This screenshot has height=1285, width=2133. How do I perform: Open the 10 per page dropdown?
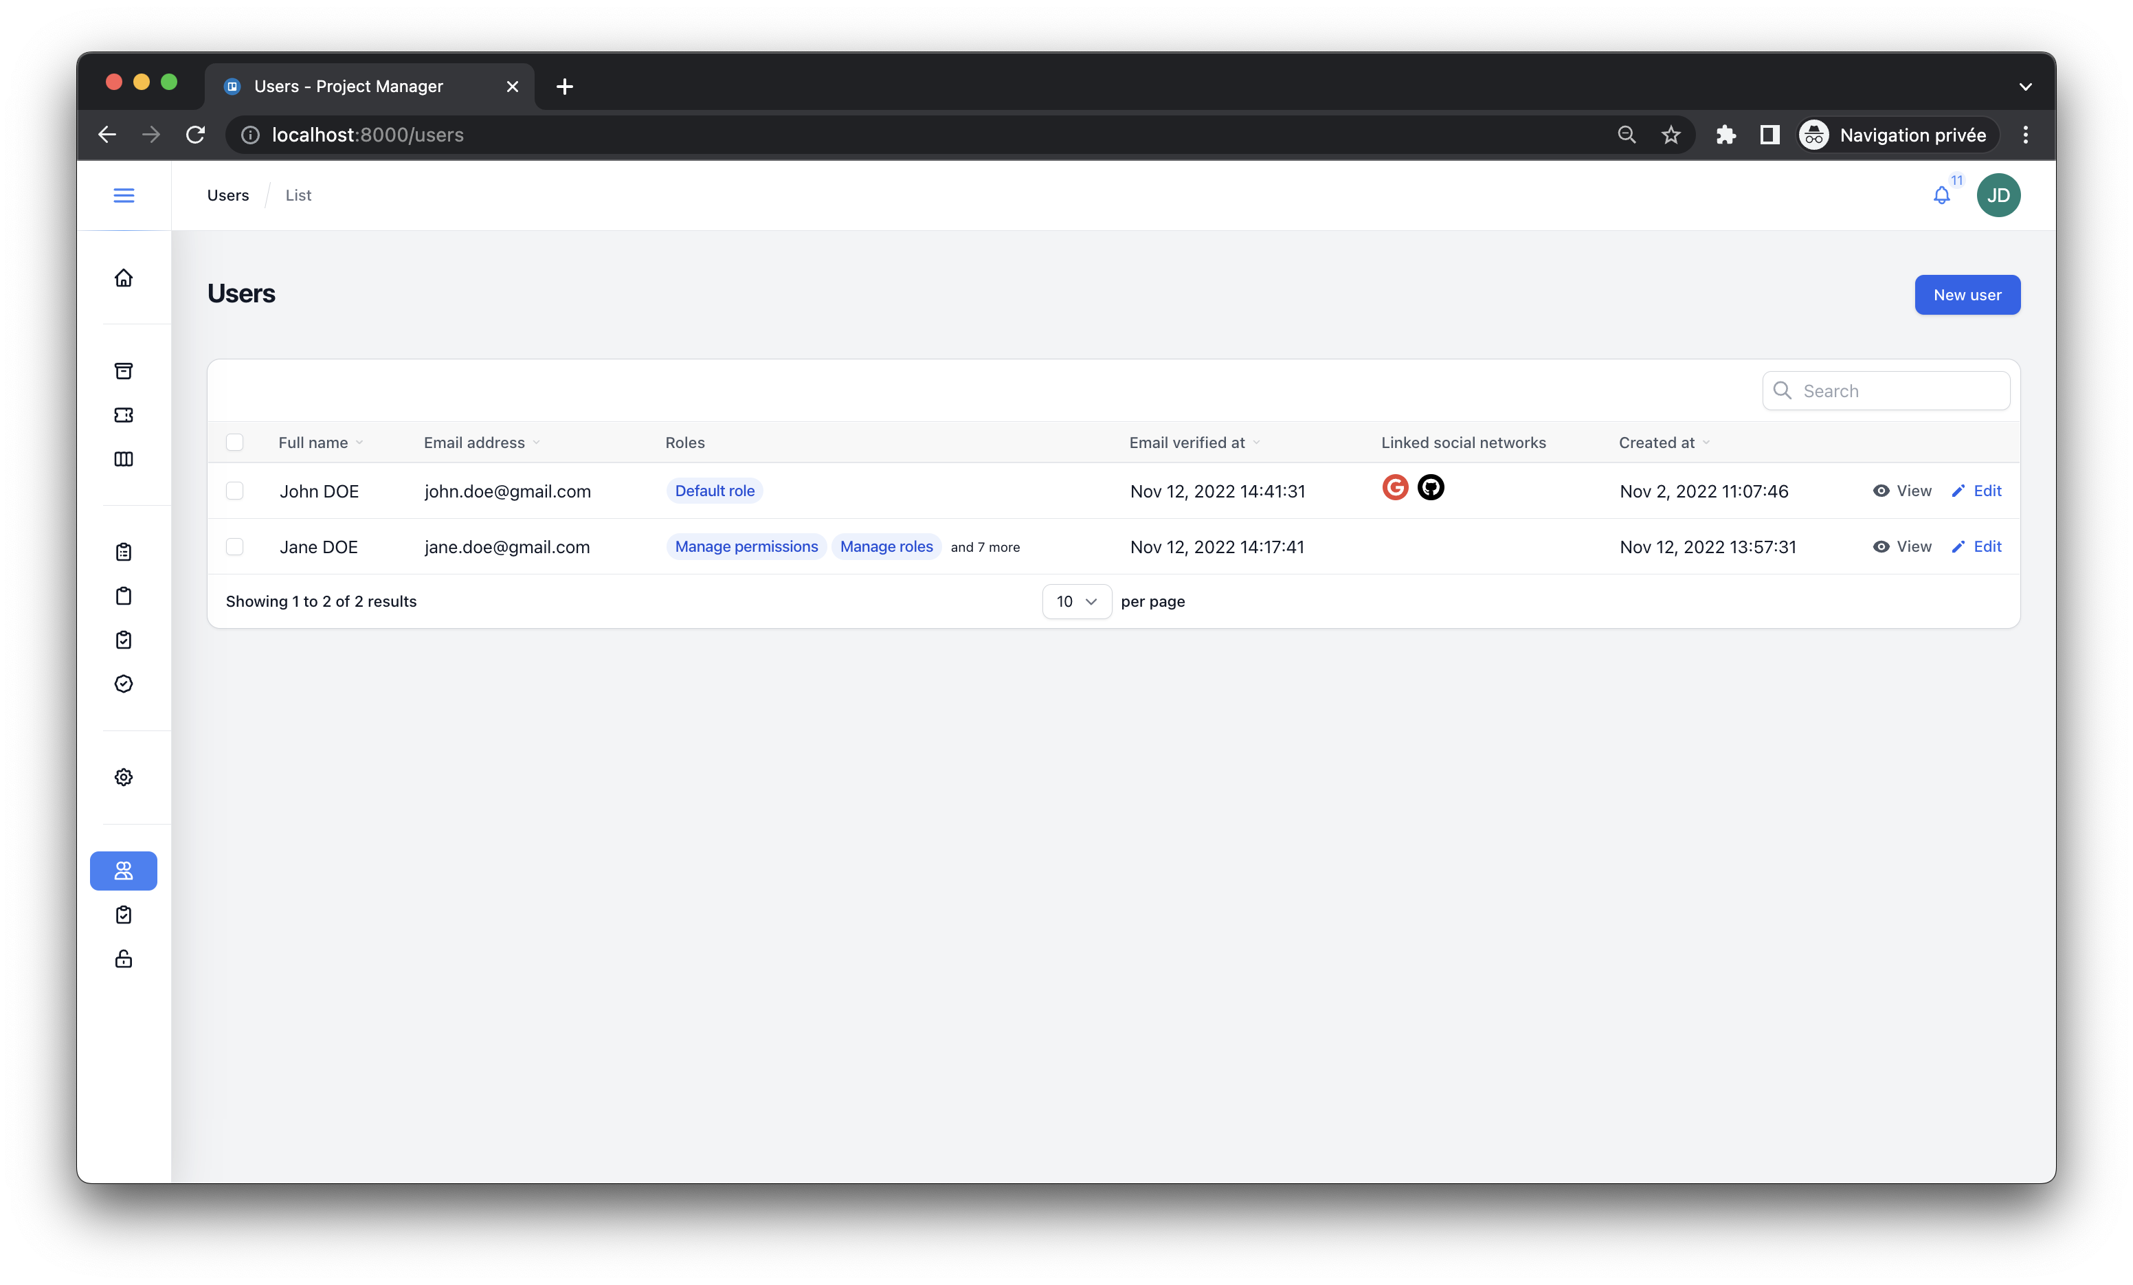(x=1076, y=602)
